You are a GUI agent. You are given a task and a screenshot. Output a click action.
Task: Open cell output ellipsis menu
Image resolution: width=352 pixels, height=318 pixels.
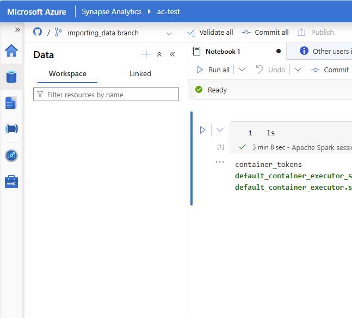coord(220,162)
